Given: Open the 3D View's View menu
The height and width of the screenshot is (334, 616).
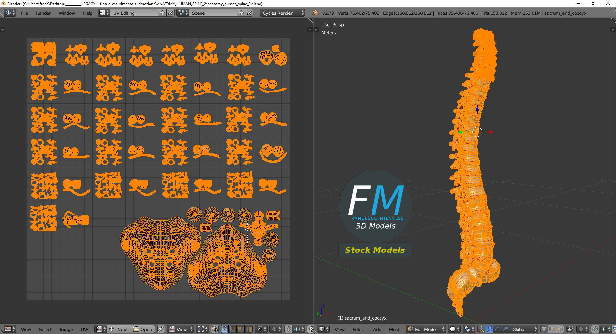Looking at the screenshot, I should point(339,329).
